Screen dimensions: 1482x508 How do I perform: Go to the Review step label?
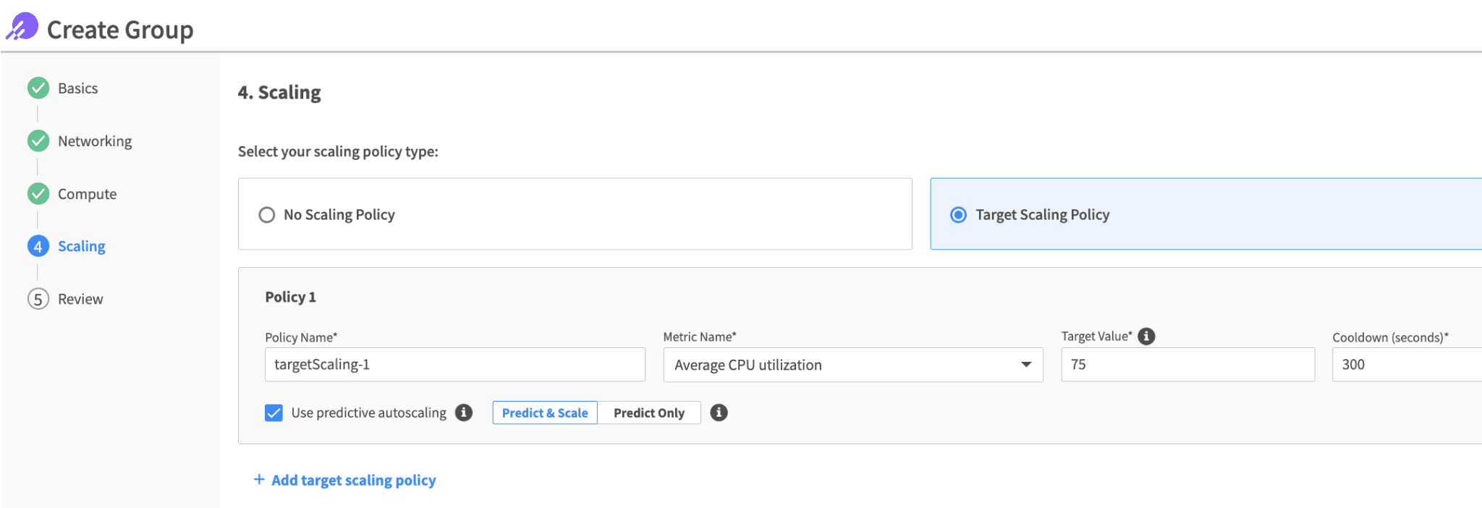tap(80, 299)
